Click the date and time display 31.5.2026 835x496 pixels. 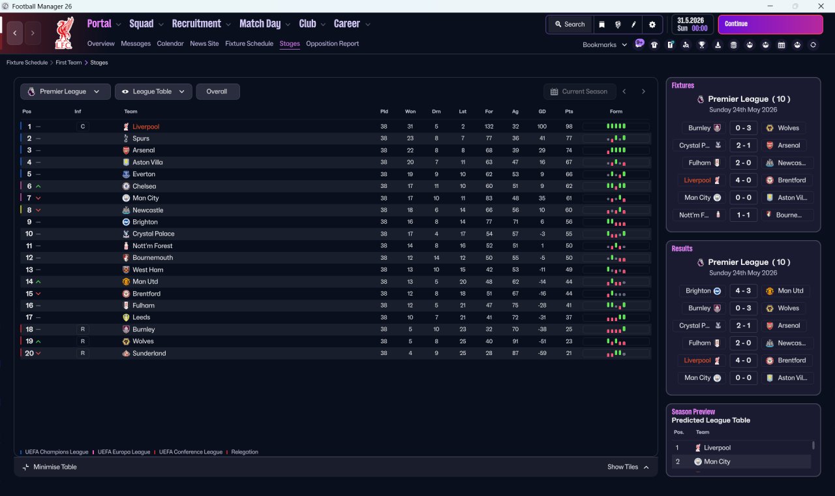692,24
